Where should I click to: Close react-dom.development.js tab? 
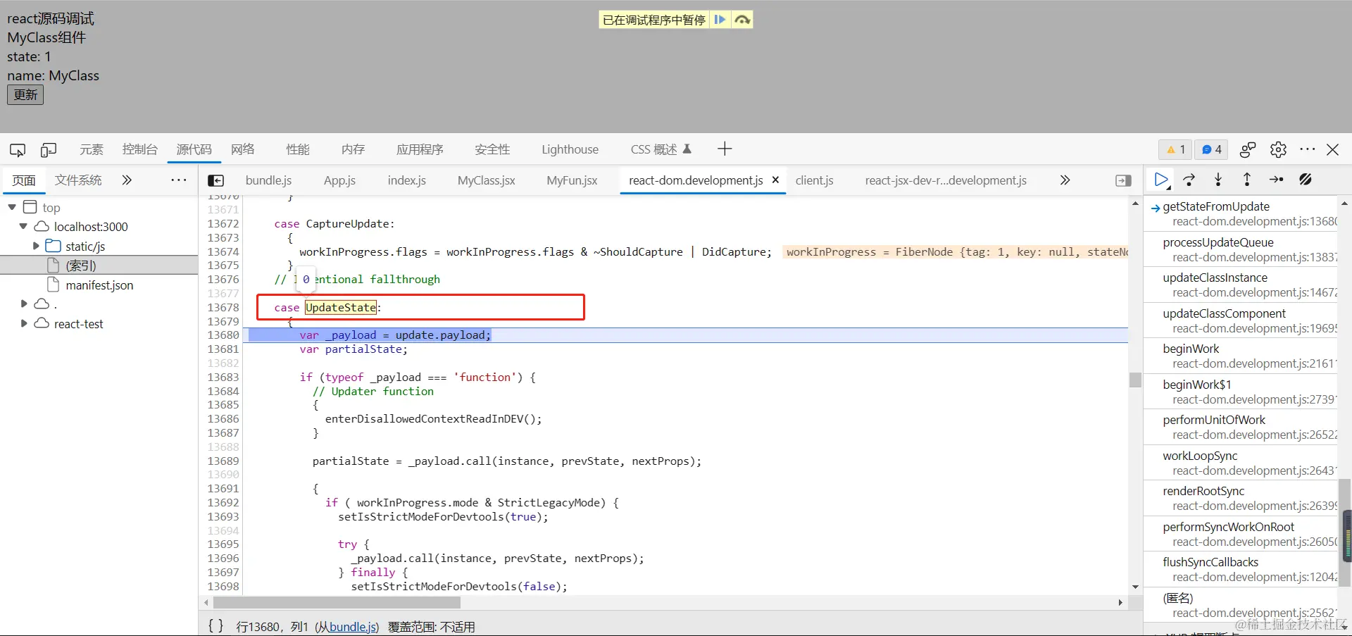tap(775, 180)
